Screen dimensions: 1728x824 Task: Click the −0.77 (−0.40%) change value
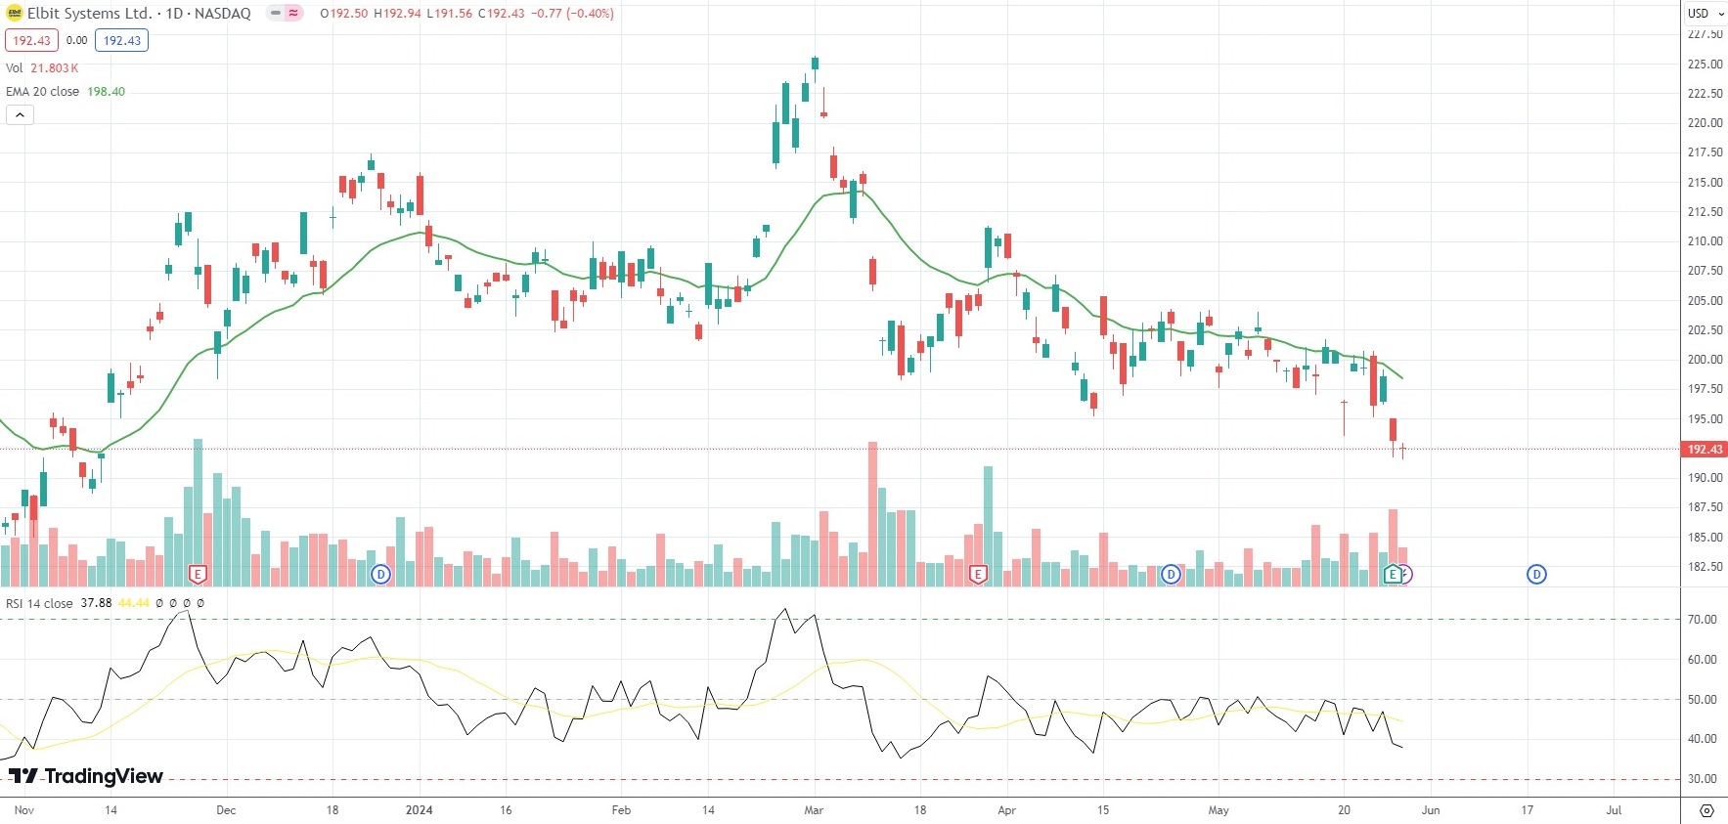click(573, 14)
